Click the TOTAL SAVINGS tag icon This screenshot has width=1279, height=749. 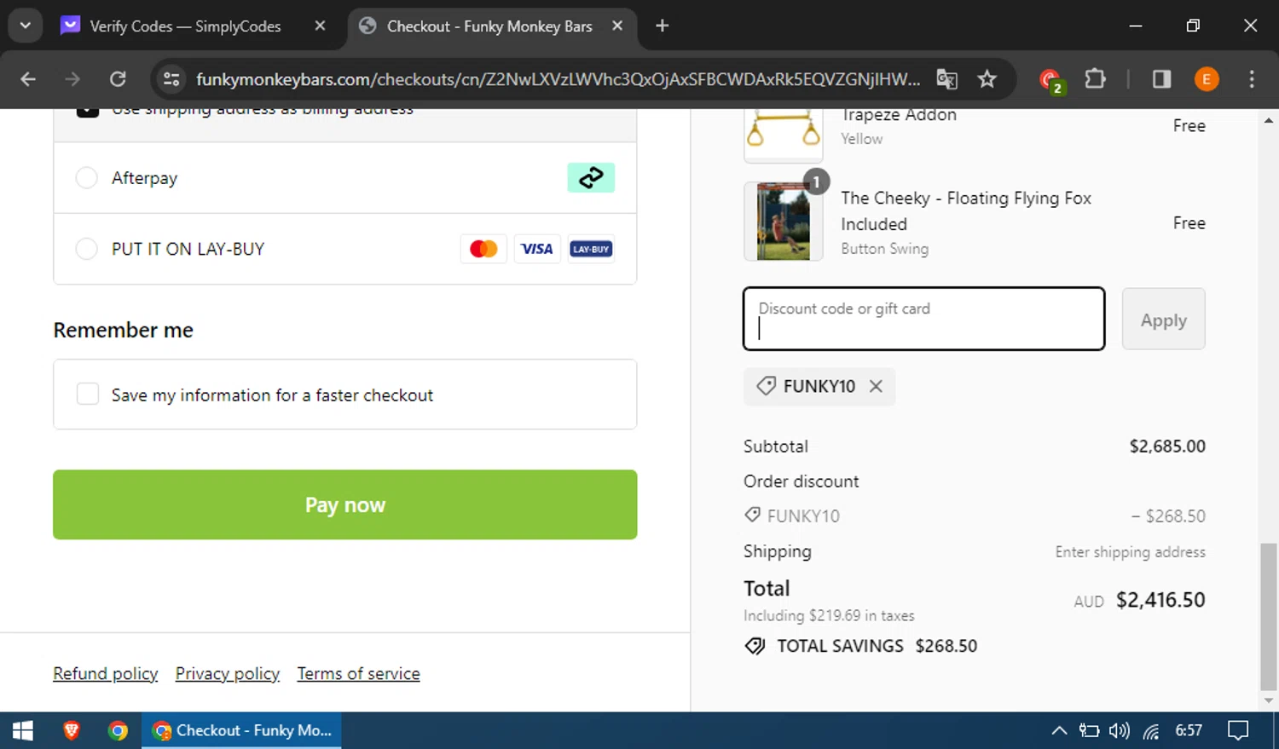click(755, 646)
